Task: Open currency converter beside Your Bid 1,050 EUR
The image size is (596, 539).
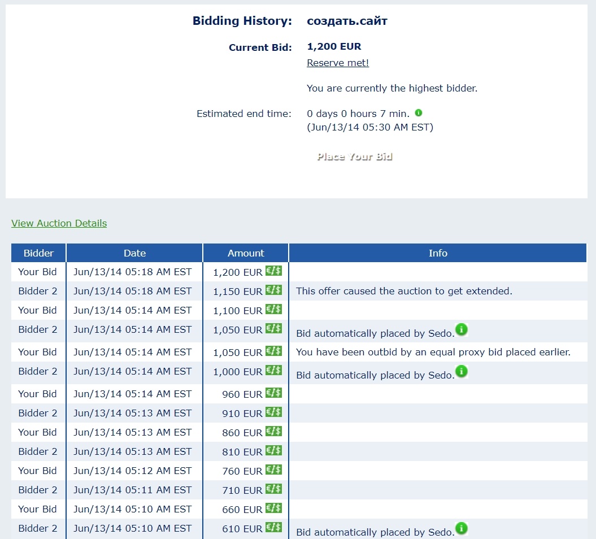Action: point(273,351)
